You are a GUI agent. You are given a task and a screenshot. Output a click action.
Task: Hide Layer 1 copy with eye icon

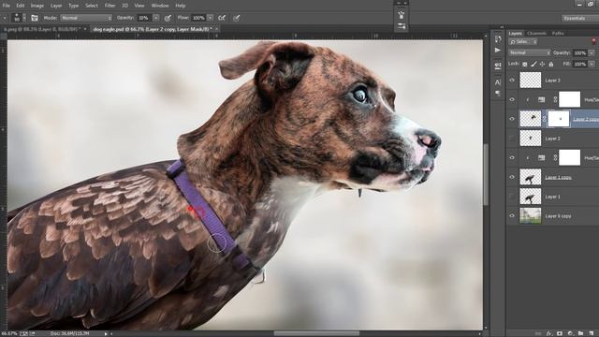point(512,177)
